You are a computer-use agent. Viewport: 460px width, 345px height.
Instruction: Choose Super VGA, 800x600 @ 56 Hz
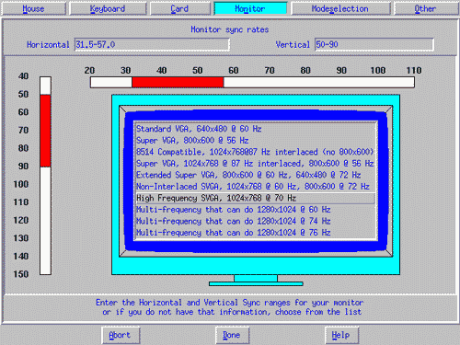coord(255,141)
